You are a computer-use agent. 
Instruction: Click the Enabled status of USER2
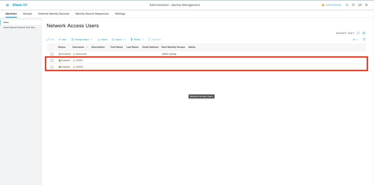64,67
